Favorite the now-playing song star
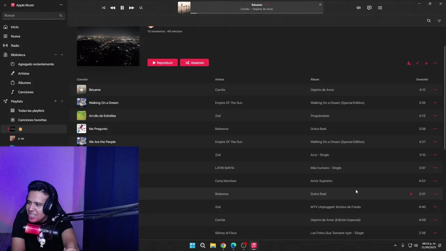This screenshot has height=251, width=446. [320, 5]
